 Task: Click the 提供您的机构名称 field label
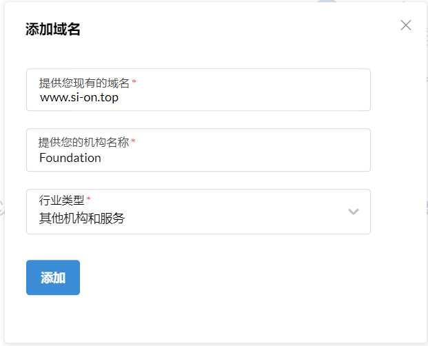click(84, 142)
